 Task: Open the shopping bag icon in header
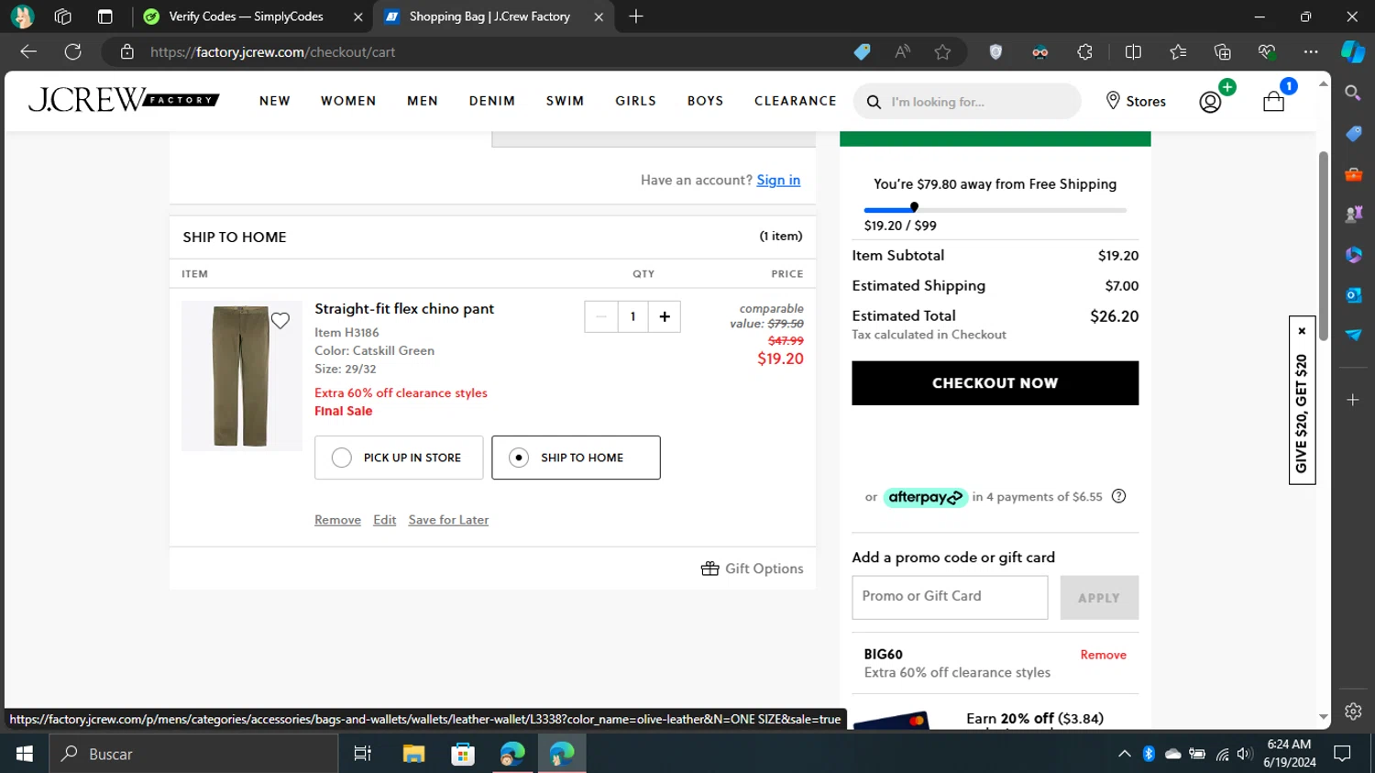[1273, 101]
